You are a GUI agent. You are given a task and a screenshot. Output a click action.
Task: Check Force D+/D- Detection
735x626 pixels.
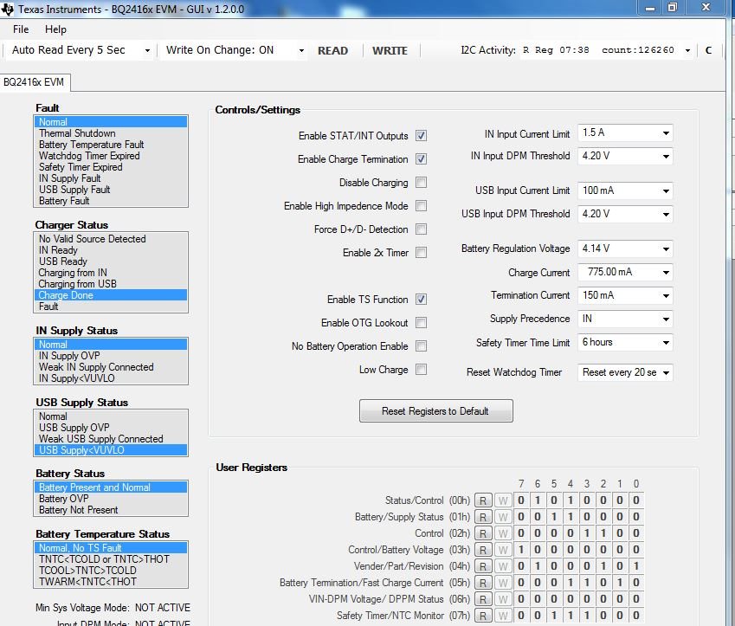tap(421, 229)
